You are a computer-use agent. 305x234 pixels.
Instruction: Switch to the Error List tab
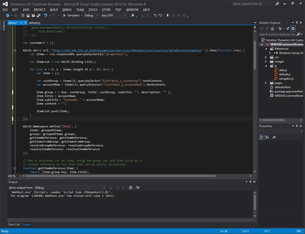pyautogui.click(x=13, y=224)
